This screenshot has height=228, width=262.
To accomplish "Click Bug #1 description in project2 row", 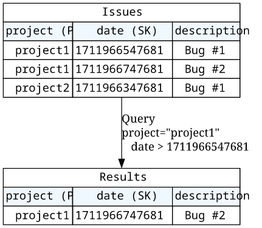I will click(206, 88).
